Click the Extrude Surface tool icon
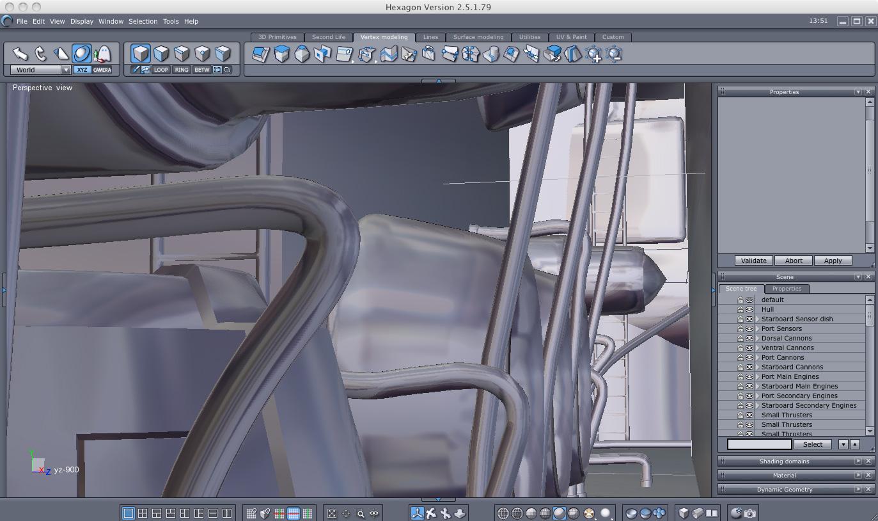 (x=261, y=54)
